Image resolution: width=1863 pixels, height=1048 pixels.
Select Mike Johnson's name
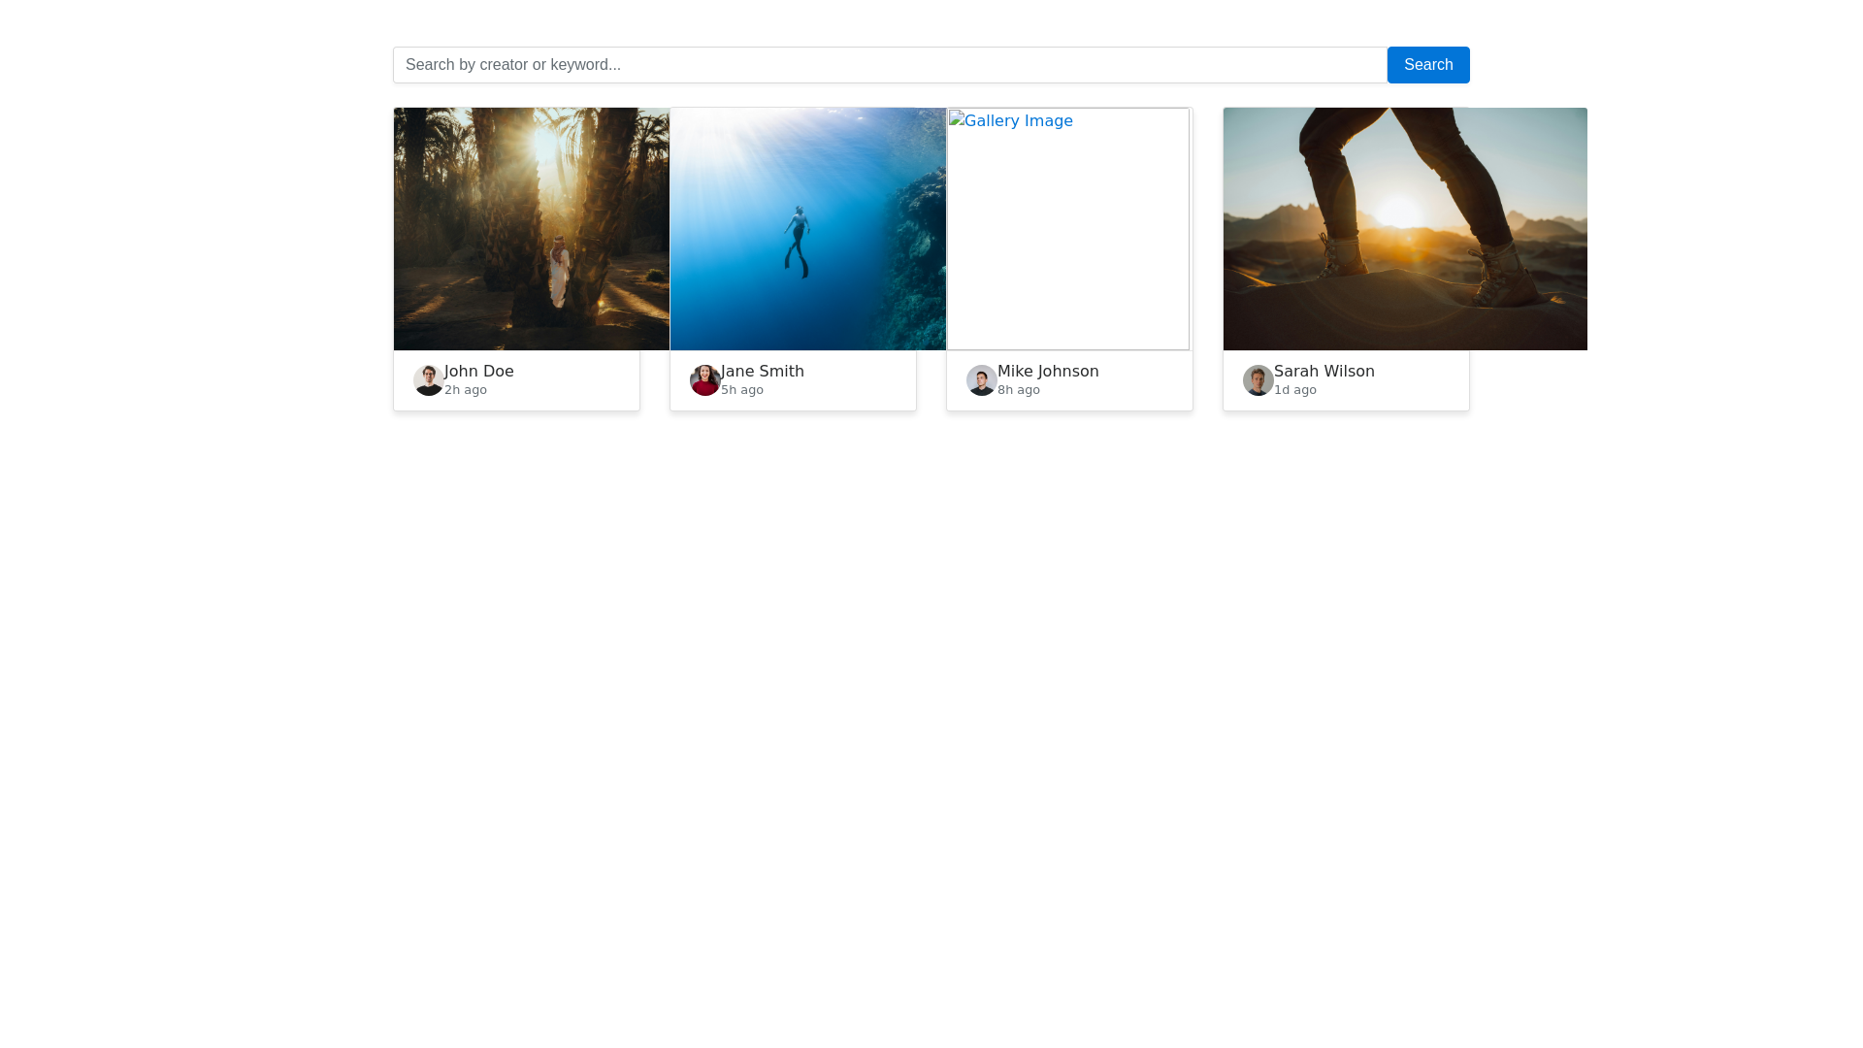coord(1048,371)
